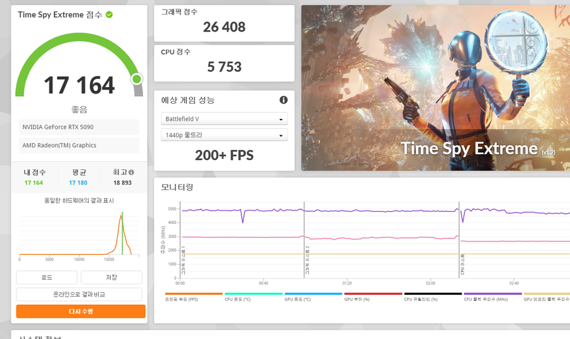Click the 평균 score 17 180
Image resolution: width=570 pixels, height=339 pixels.
tap(78, 183)
